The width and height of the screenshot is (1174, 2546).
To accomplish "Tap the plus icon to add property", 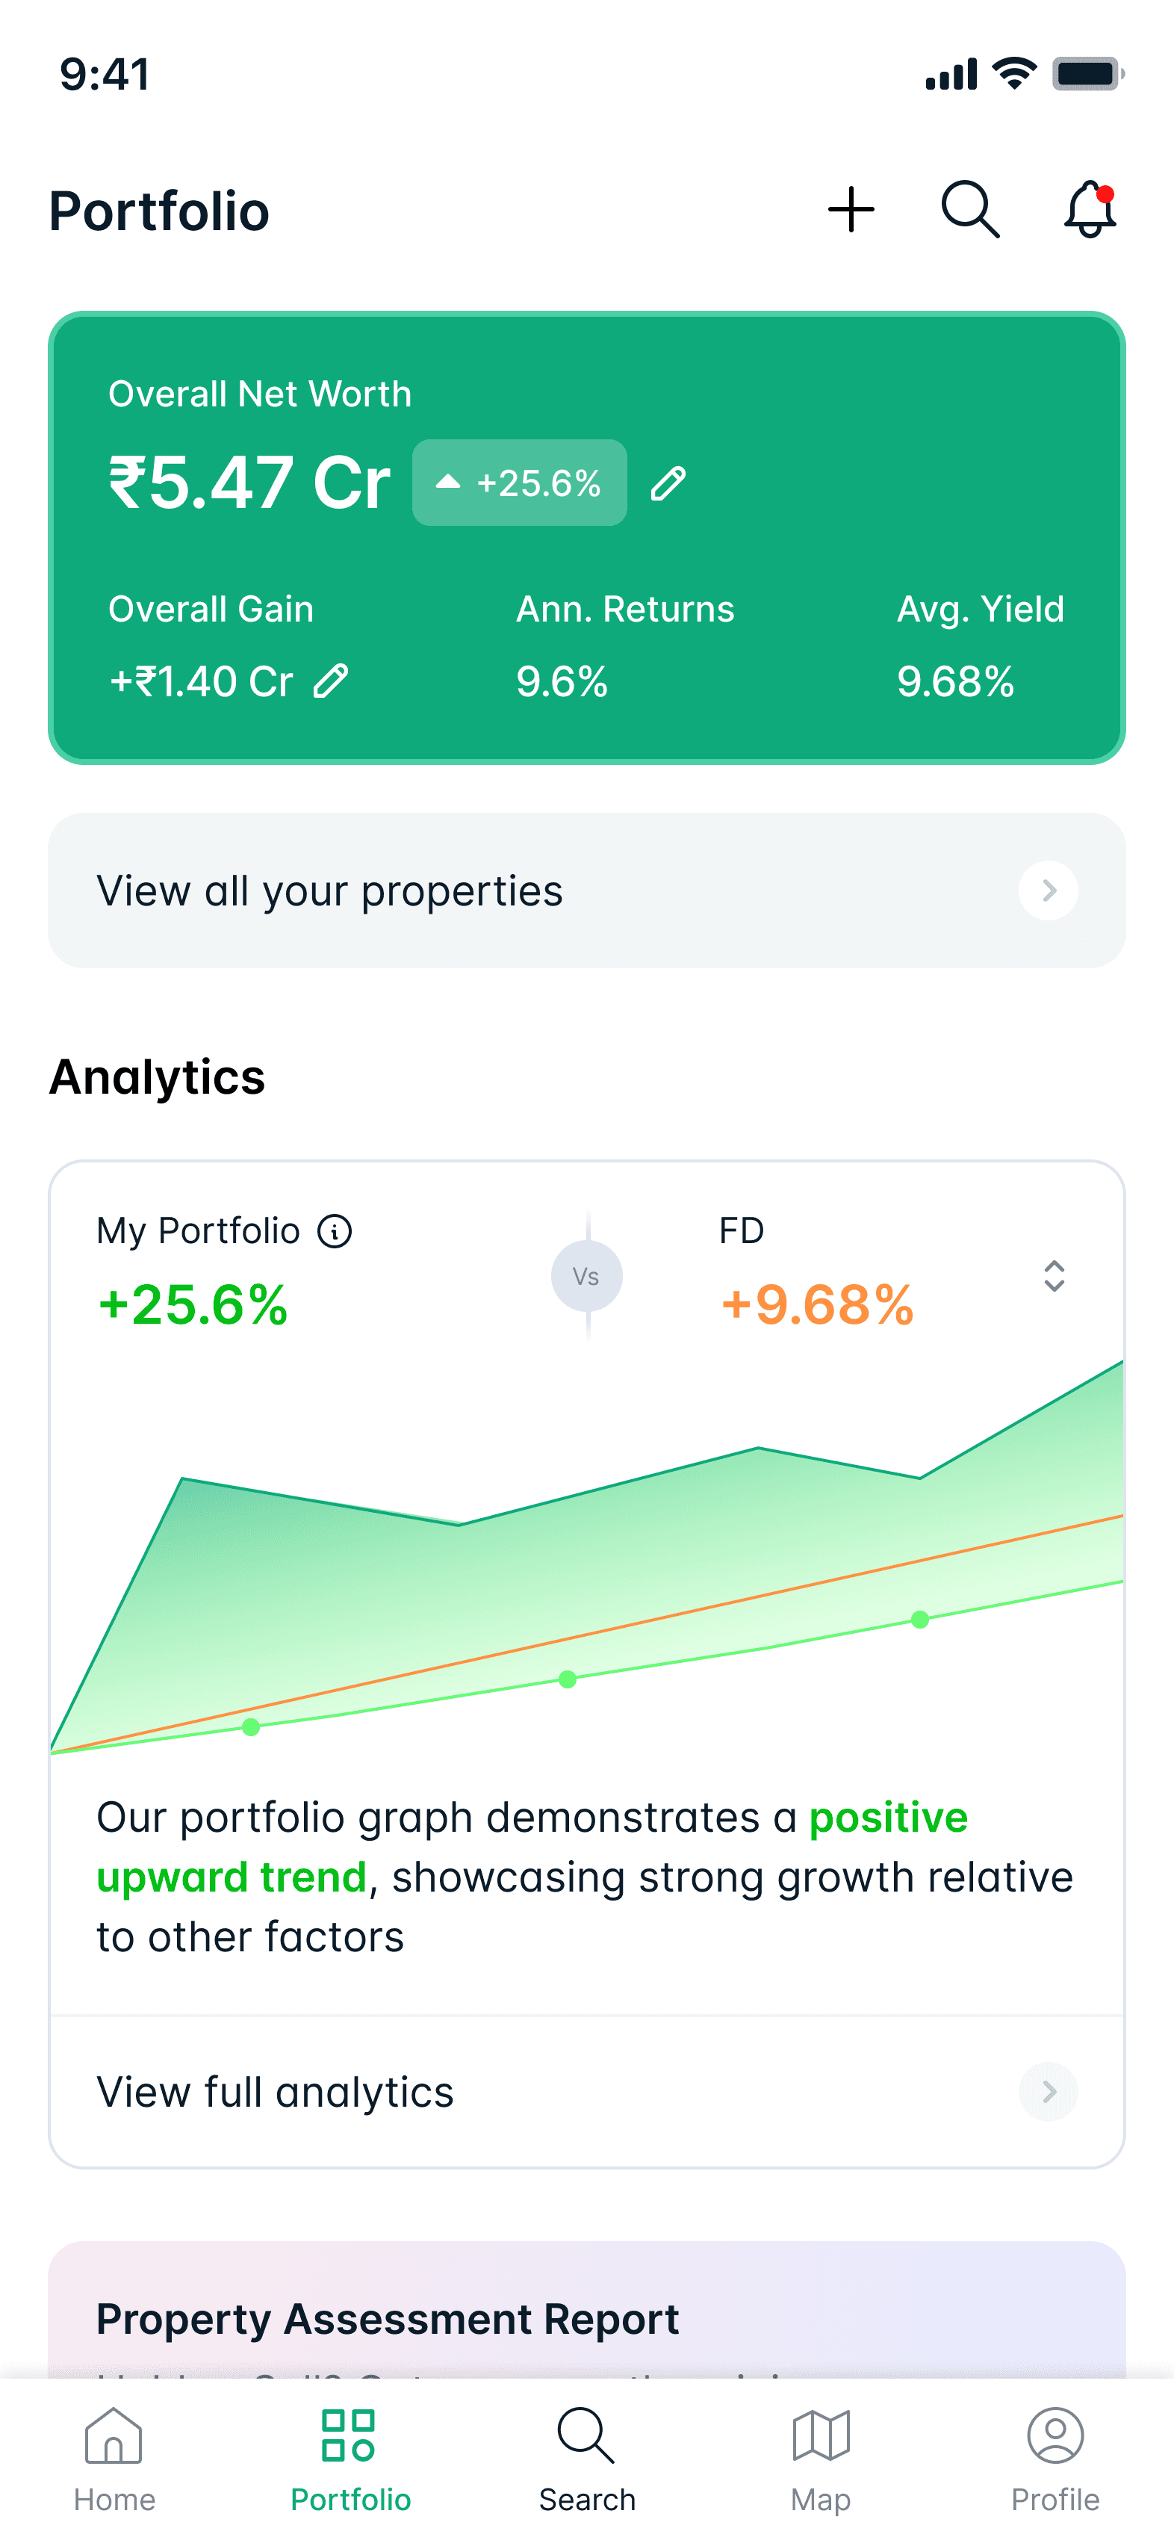I will click(851, 209).
